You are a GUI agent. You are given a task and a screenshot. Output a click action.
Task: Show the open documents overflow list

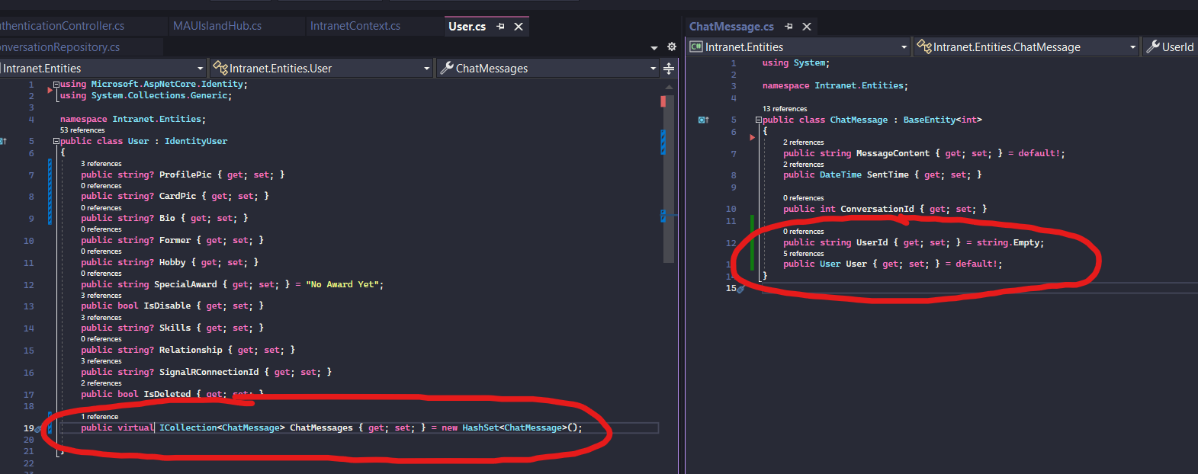[654, 48]
